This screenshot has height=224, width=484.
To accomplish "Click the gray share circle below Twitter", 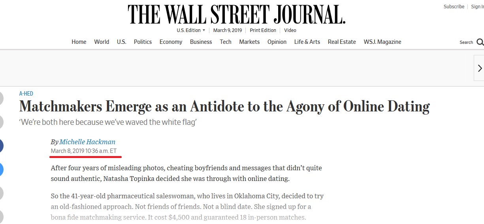I will coord(1,193).
